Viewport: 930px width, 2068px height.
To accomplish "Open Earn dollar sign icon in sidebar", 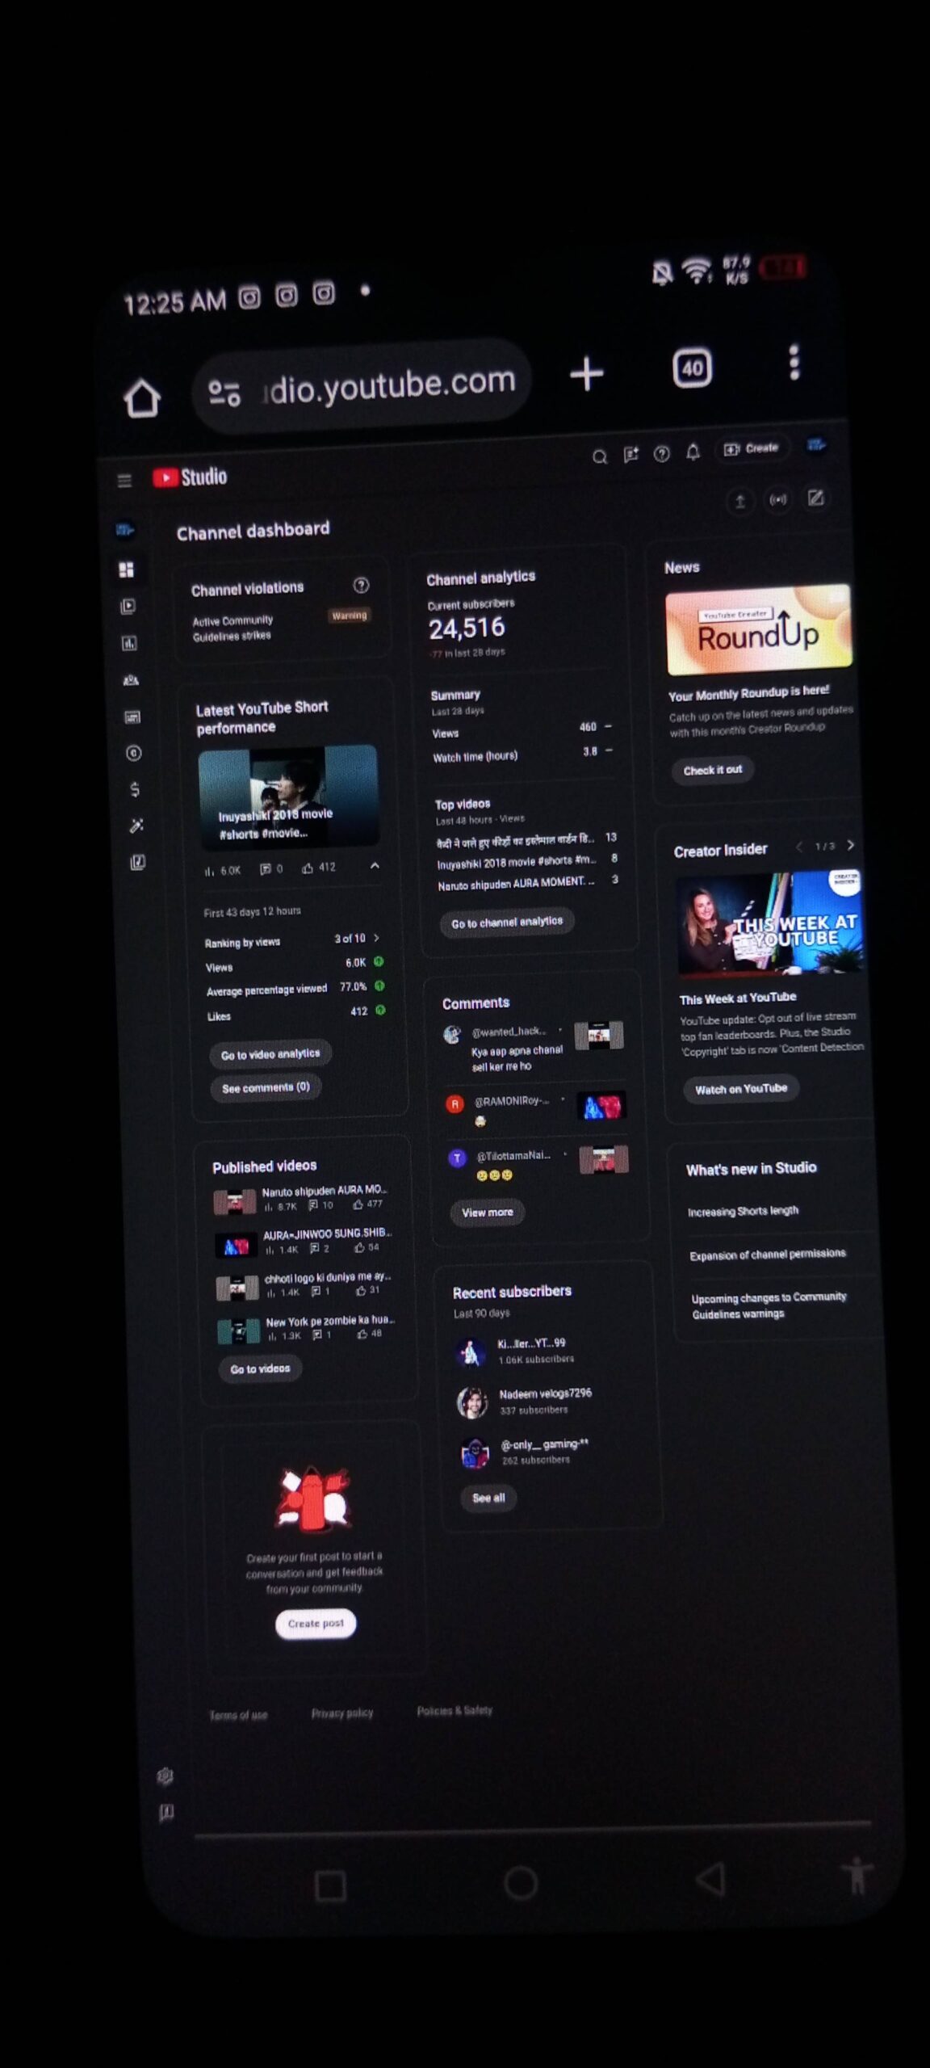I will coord(135,789).
